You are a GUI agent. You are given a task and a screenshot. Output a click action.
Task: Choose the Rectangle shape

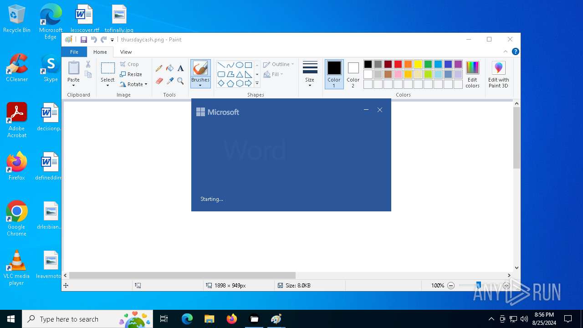coord(248,65)
